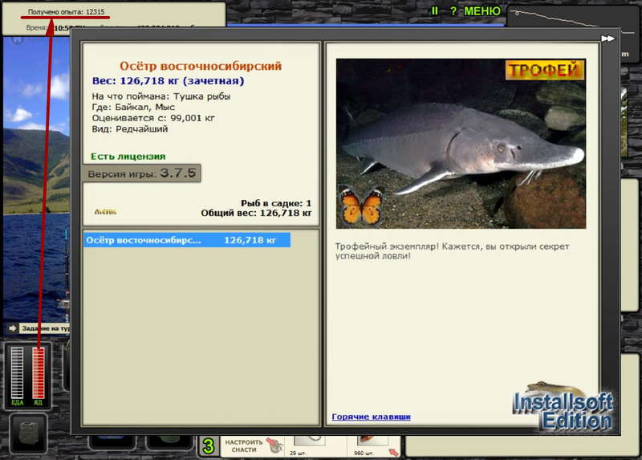
Task: Open the backpack inventory icon
Action: [28, 434]
